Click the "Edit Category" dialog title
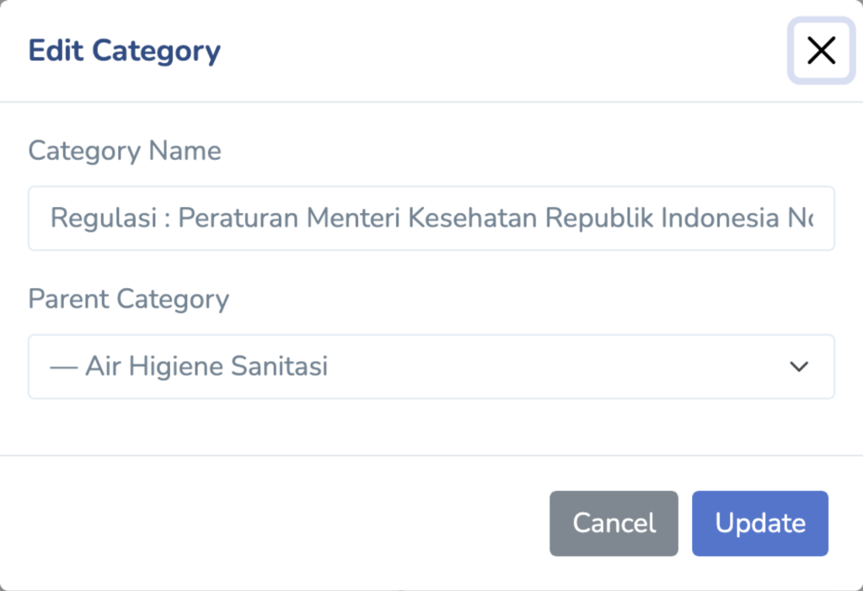Viewport: 863px width, 591px height. coord(125,51)
